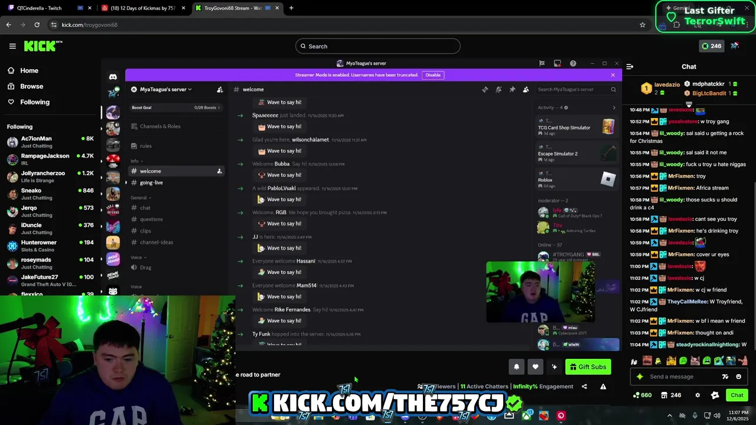Open RampageJackson channel in Following list
This screenshot has height=425, width=756.
coord(50,159)
